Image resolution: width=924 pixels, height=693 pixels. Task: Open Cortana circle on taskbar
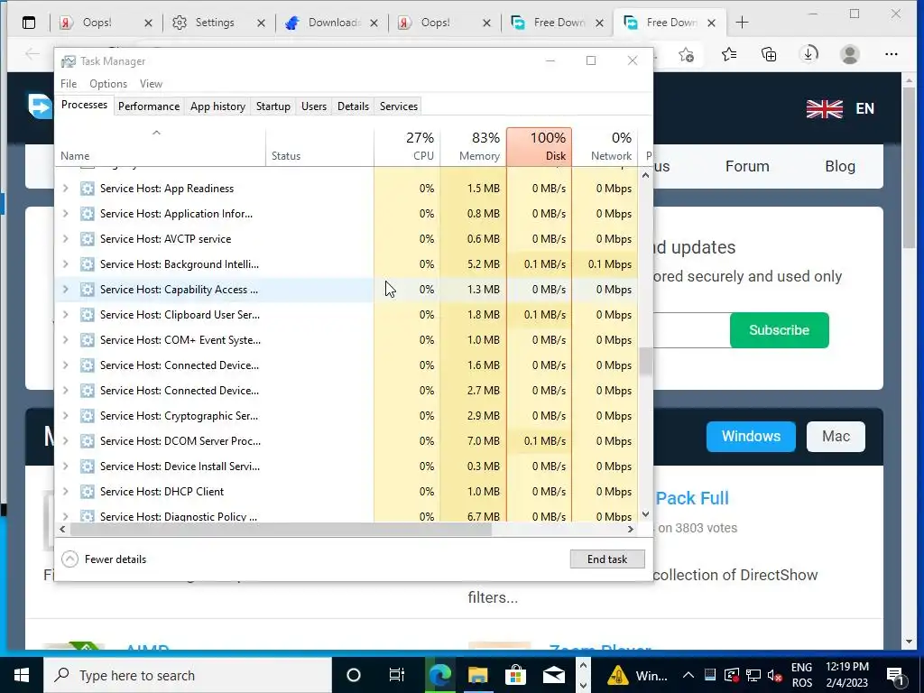353,675
